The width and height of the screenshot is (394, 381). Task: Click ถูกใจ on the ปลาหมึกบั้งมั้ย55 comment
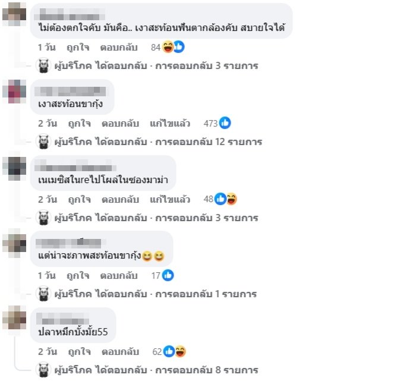point(80,352)
